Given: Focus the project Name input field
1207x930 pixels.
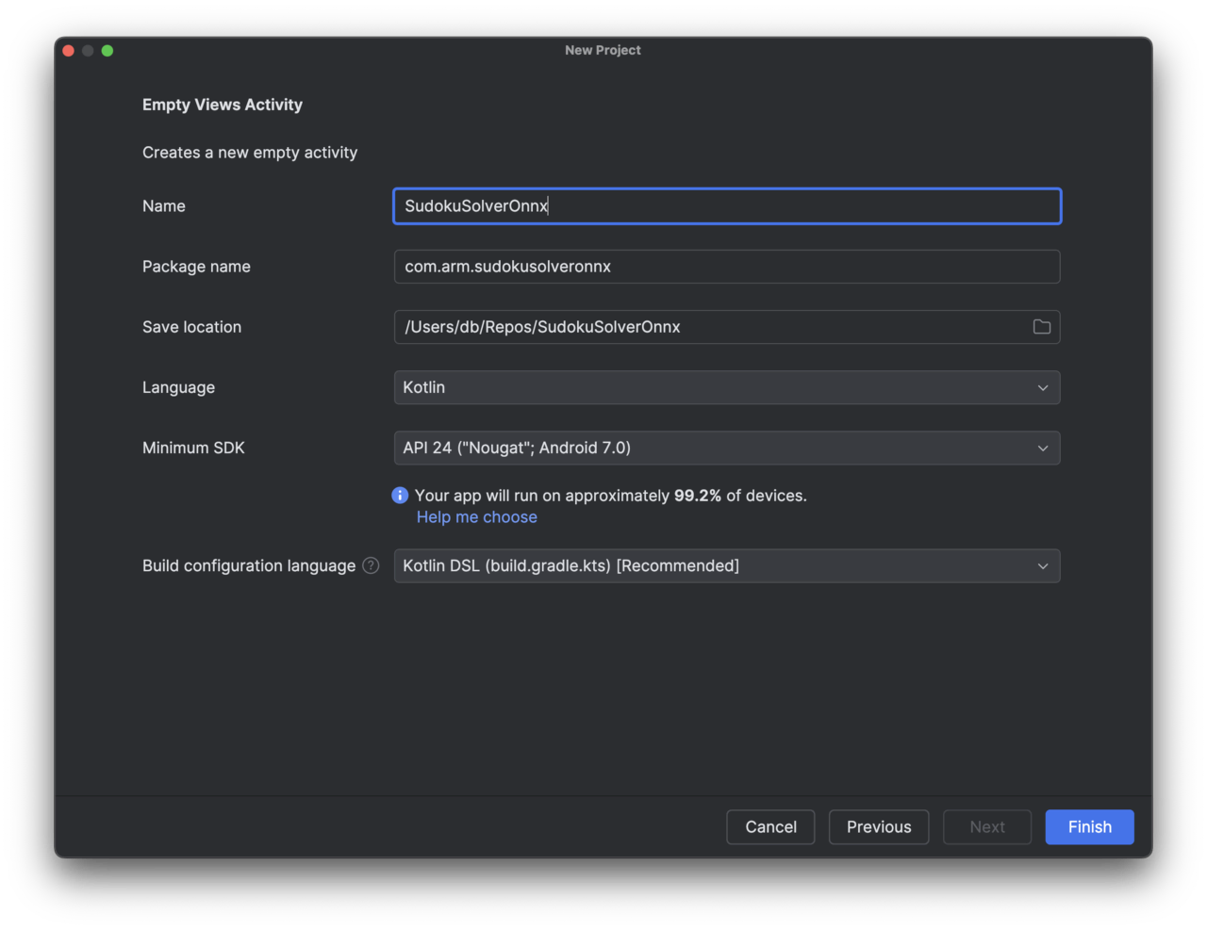Looking at the screenshot, I should pyautogui.click(x=726, y=206).
